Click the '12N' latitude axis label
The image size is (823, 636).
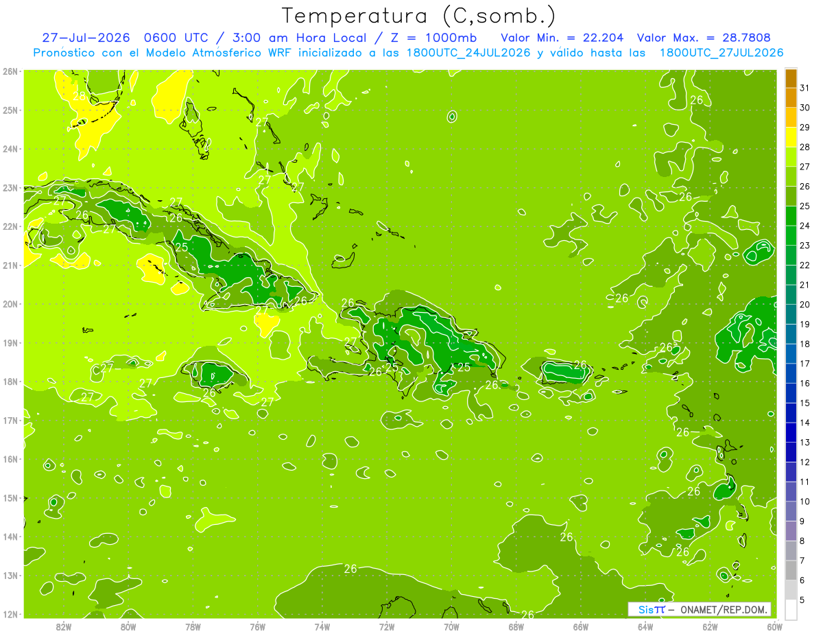tap(10, 614)
